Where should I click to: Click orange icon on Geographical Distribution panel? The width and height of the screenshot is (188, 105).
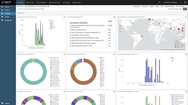point(186,17)
